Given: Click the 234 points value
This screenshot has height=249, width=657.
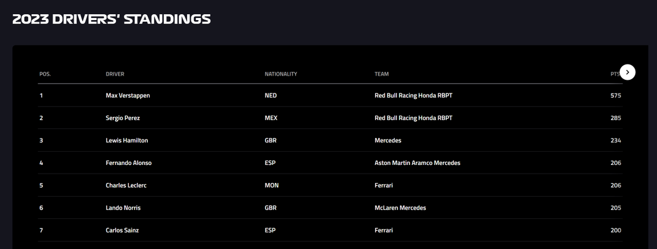Looking at the screenshot, I should 616,140.
